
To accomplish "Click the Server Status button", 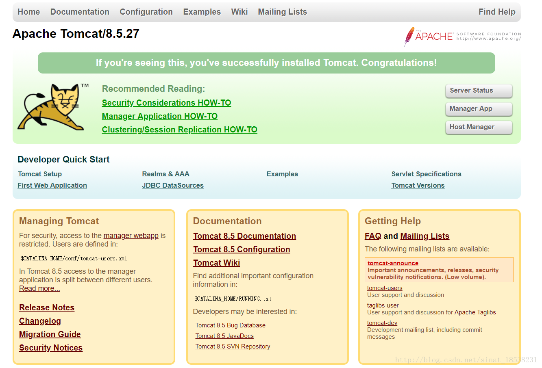I will pos(479,91).
